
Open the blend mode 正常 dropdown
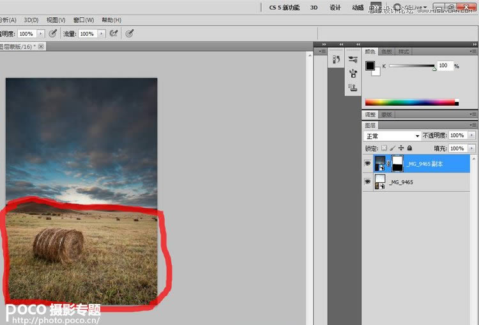(x=392, y=136)
